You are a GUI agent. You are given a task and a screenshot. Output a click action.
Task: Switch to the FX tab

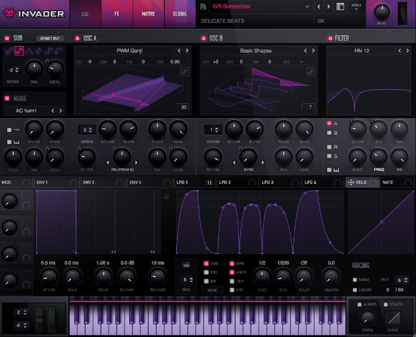click(117, 14)
